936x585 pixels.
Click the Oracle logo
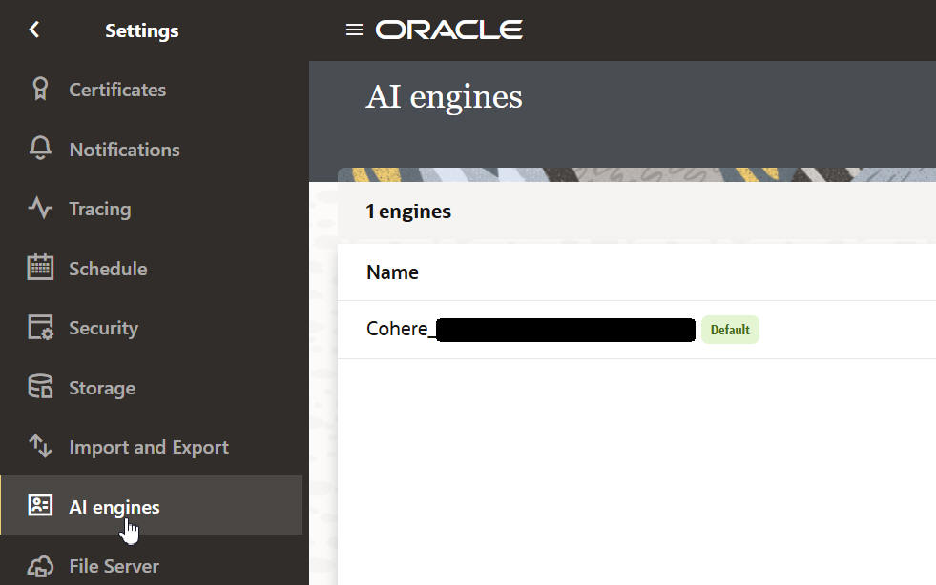click(448, 30)
